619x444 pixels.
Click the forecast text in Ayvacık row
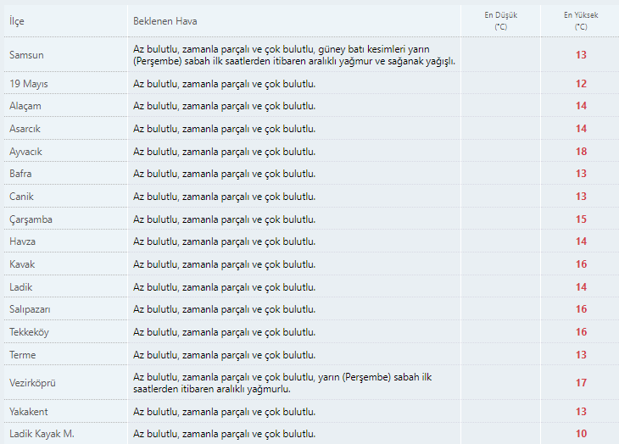click(224, 152)
